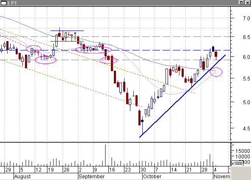This screenshot has height=180, width=251.
Task: Click the tallest volume spike bar in mid-September
Action: click(x=105, y=155)
